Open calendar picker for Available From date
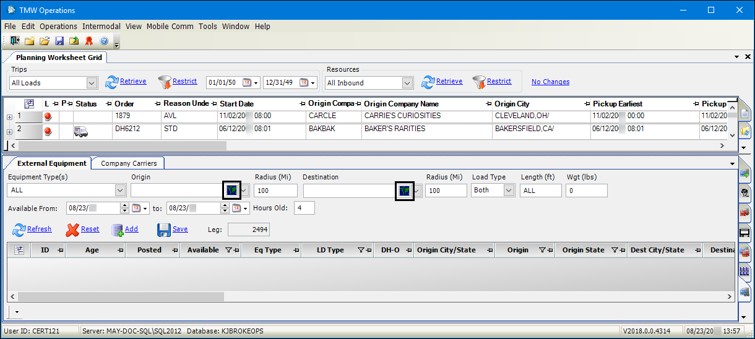 (x=134, y=208)
